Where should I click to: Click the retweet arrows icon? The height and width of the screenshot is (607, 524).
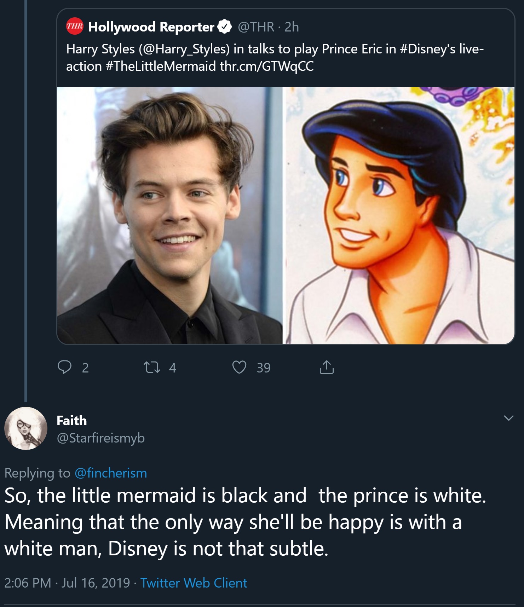tap(152, 367)
